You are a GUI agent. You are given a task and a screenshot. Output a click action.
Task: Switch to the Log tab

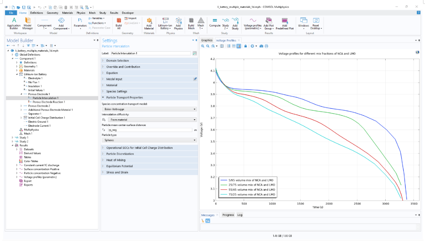[x=240, y=215]
